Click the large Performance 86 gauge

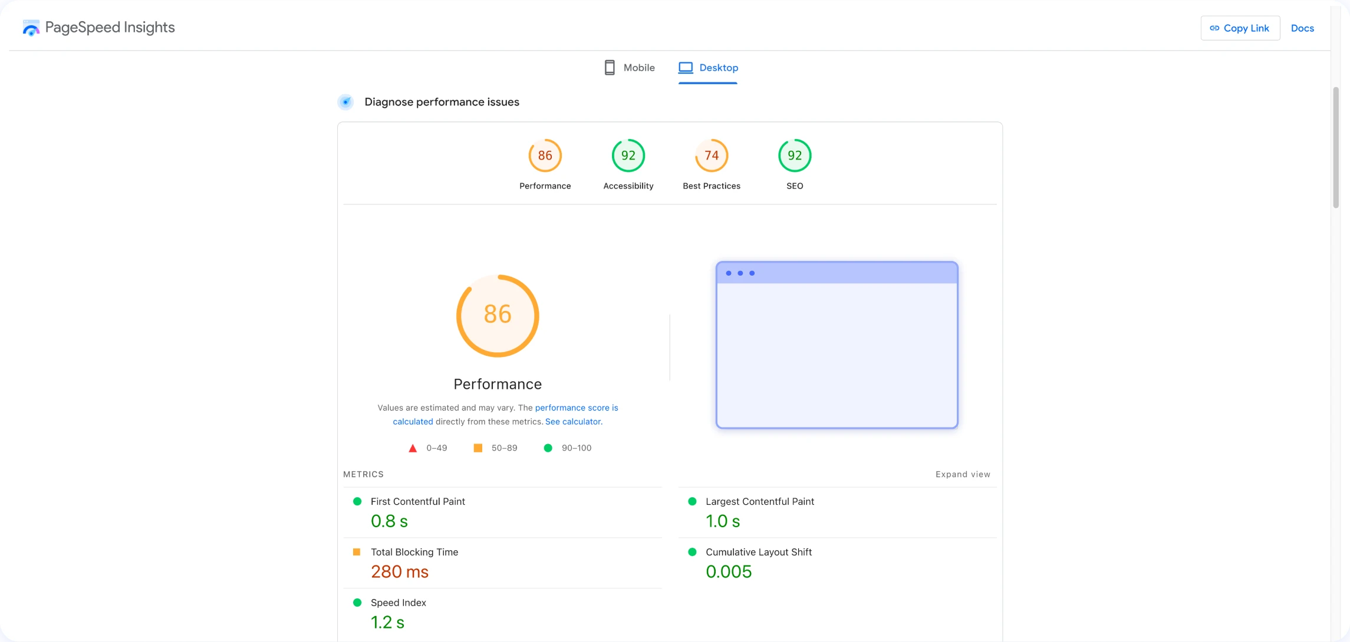pyautogui.click(x=497, y=316)
